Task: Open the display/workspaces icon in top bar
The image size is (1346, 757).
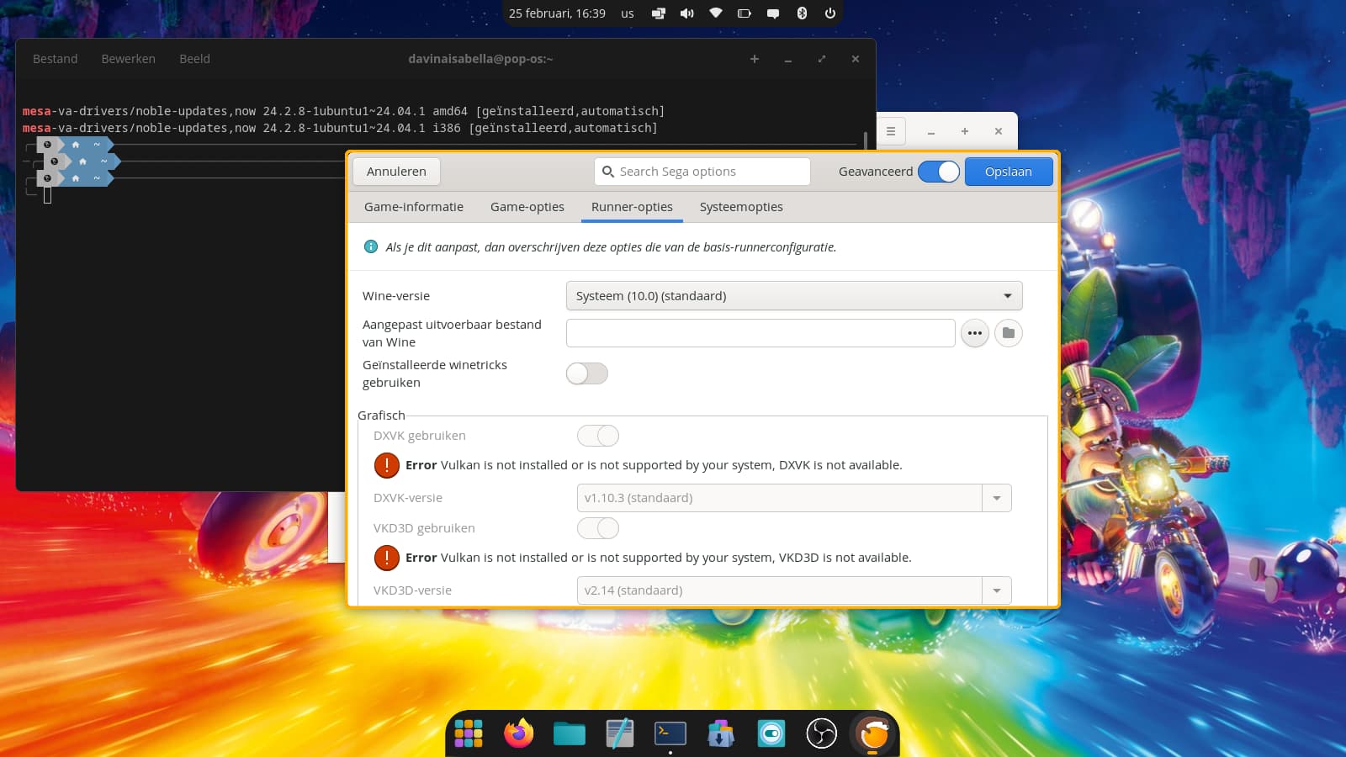Action: (x=659, y=13)
